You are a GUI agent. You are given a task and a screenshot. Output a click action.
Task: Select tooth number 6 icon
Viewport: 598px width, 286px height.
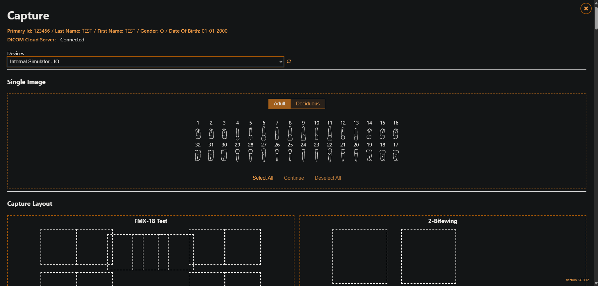tap(264, 134)
